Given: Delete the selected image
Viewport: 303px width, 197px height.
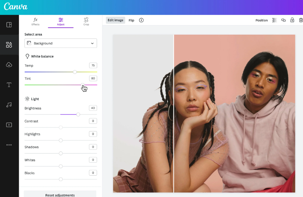Looking at the screenshot, I should pyautogui.click(x=301, y=20).
